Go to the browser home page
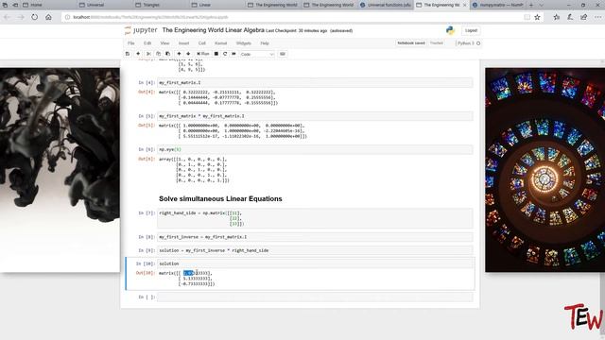This screenshot has width=605, height=340. pos(48,17)
